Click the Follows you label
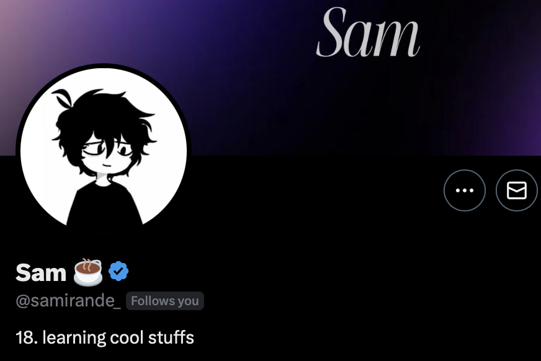 165,301
